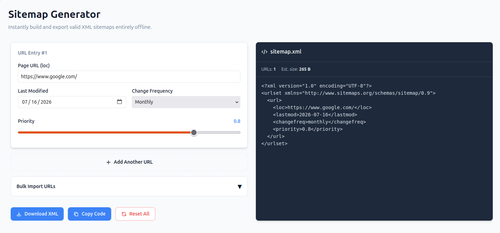The height and width of the screenshot is (233, 500).
Task: Click the 'URLs: 1' counter text
Action: [x=269, y=69]
